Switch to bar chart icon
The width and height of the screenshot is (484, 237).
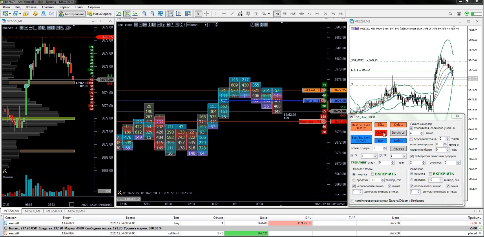tap(119, 14)
